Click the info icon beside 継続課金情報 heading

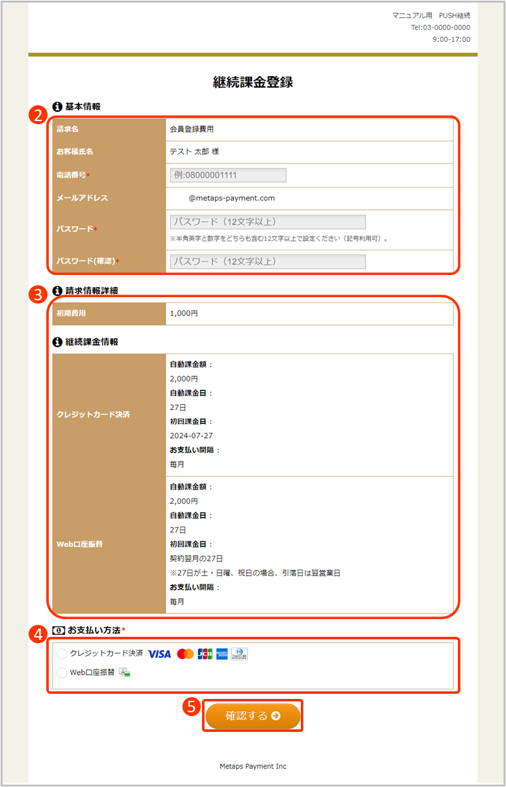pos(58,342)
